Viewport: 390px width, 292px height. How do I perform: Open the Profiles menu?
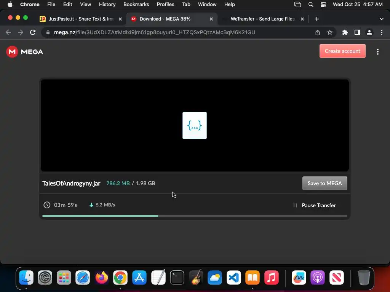(165, 4)
